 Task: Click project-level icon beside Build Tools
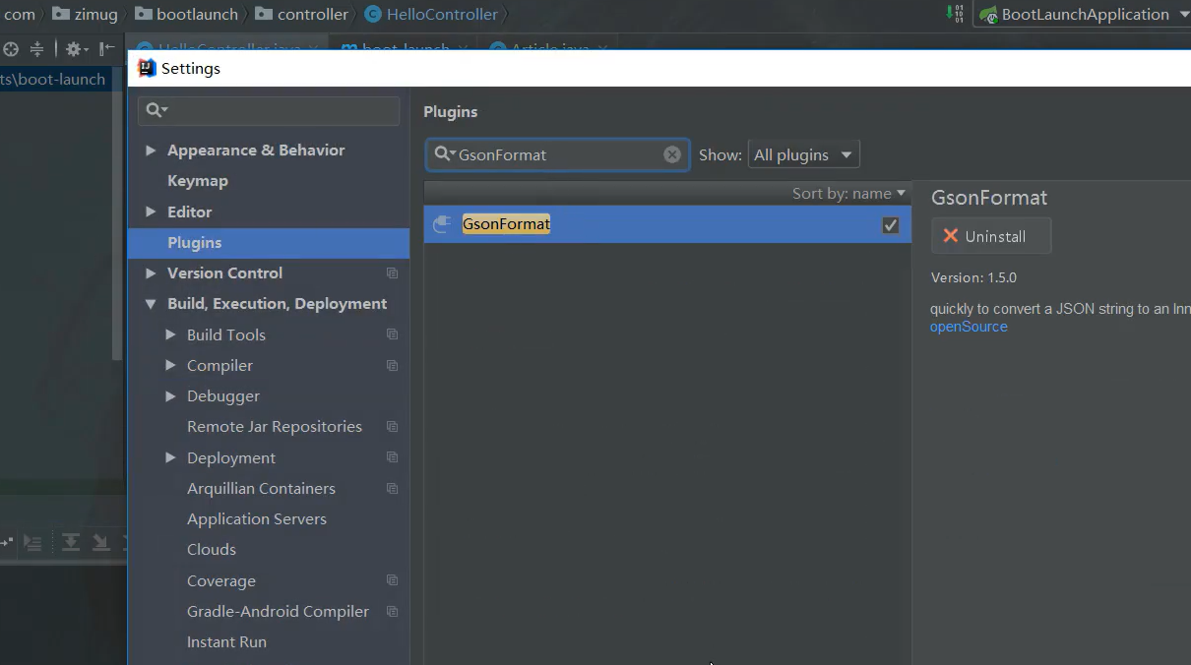tap(392, 334)
